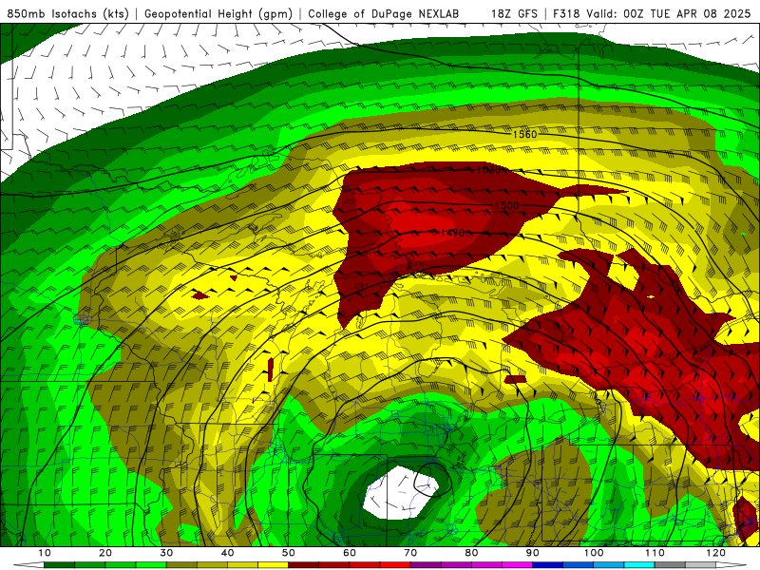Click the white calm-wind center of the low
760x570 pixels.
point(400,493)
